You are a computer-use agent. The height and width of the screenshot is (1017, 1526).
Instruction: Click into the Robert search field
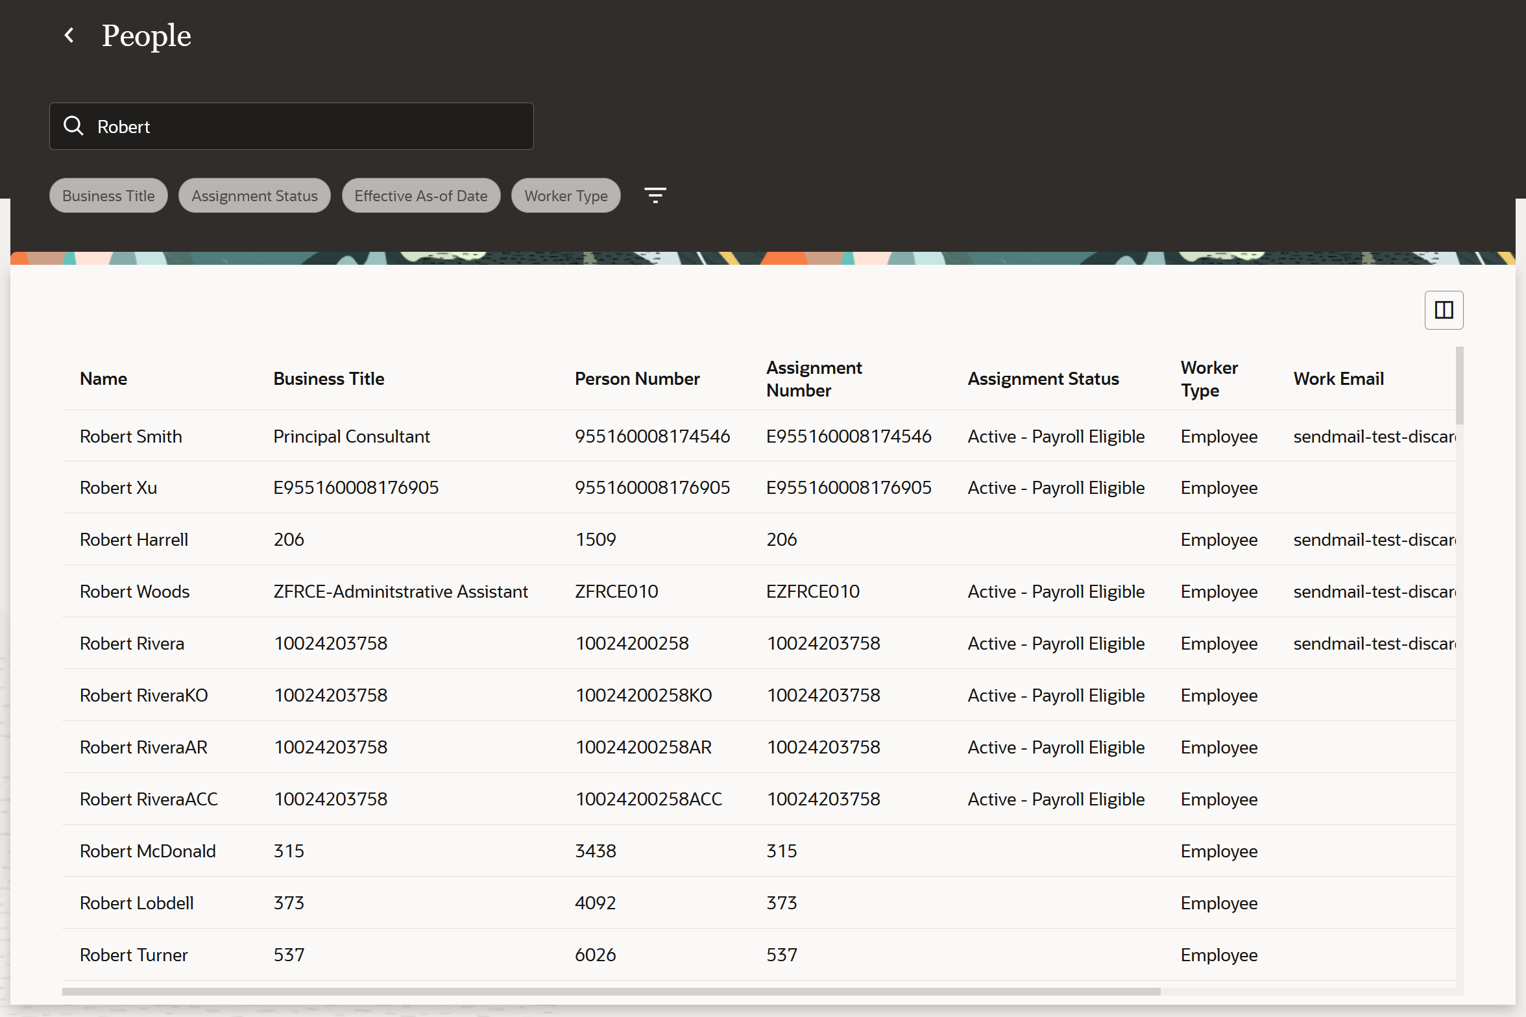[x=311, y=127]
